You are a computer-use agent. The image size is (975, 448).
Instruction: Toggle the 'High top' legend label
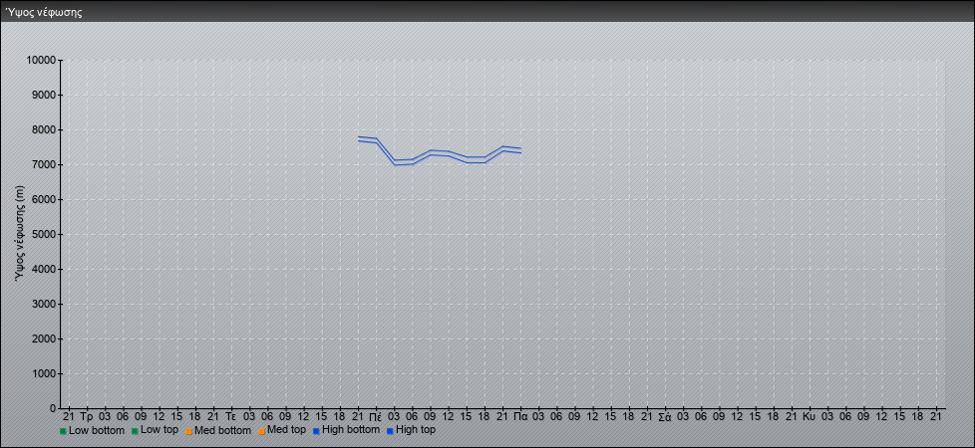click(x=416, y=430)
